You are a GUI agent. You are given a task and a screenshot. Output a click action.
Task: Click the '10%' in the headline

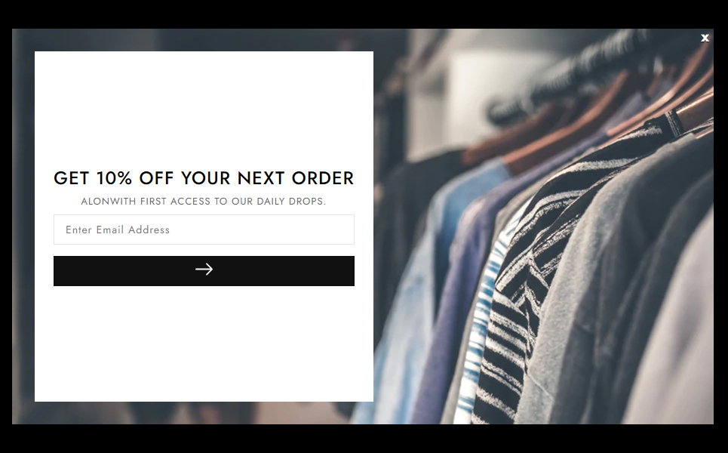tap(114, 178)
